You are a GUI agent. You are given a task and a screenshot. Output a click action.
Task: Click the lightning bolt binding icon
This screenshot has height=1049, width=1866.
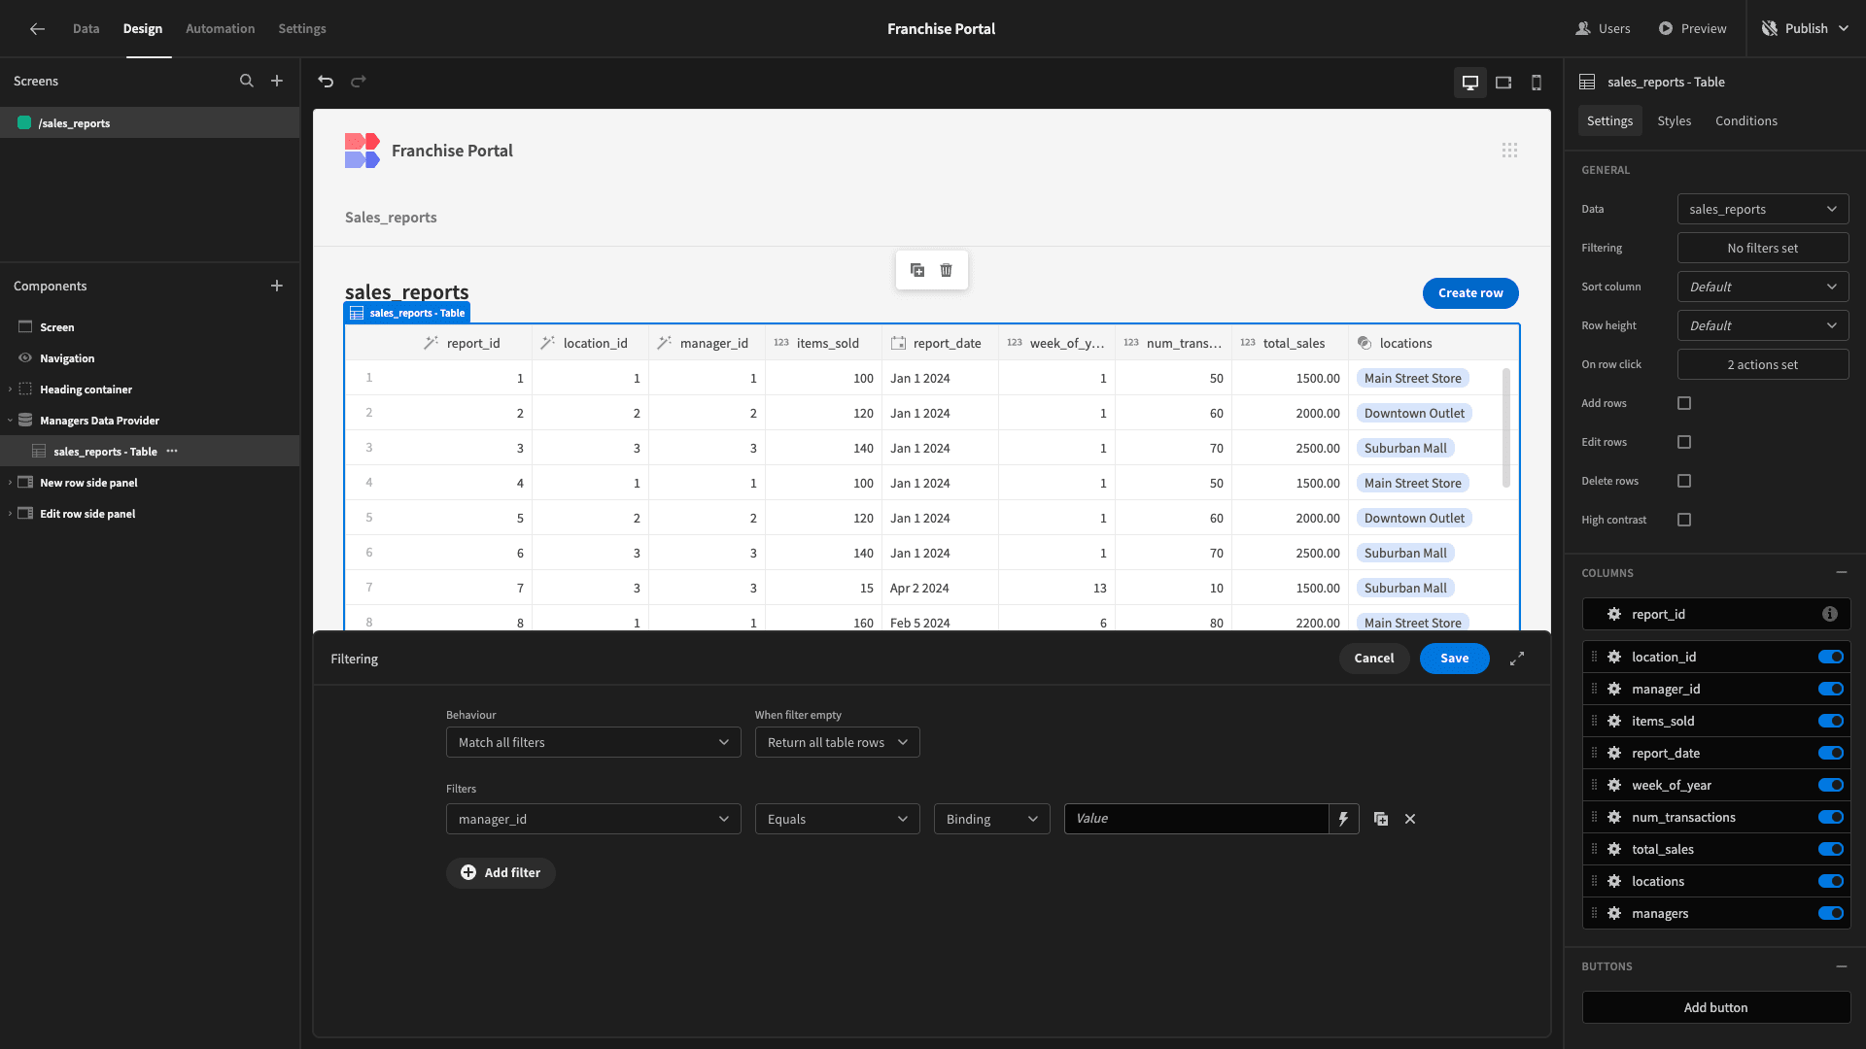pyautogui.click(x=1343, y=819)
